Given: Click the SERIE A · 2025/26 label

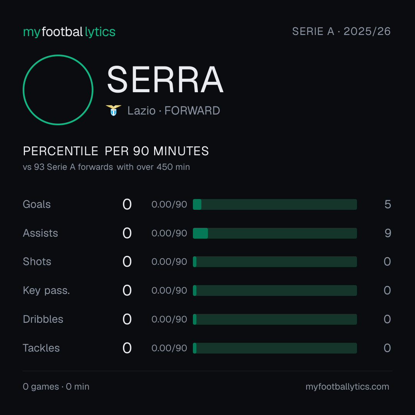Looking at the screenshot, I should (341, 31).
